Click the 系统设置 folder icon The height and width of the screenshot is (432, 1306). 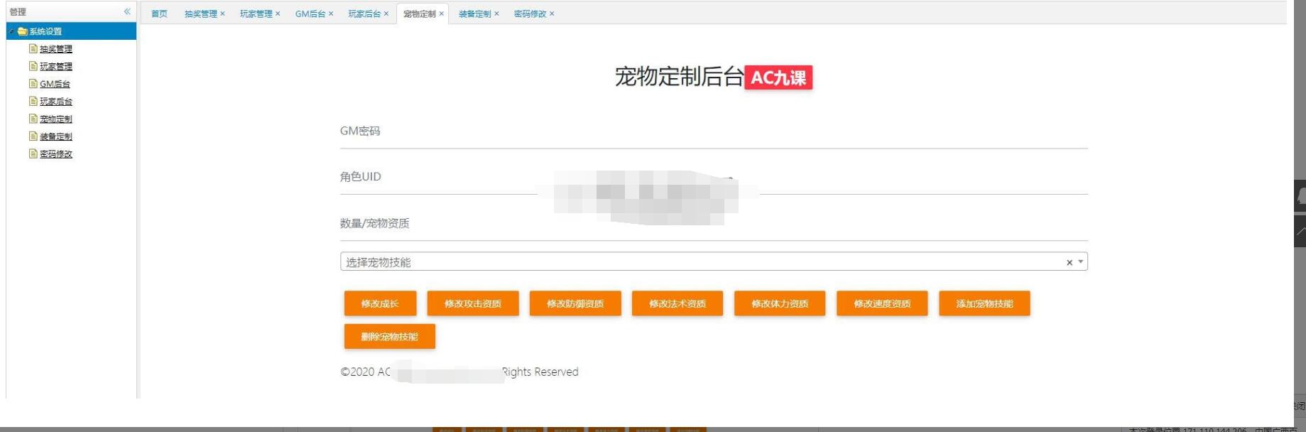point(22,31)
